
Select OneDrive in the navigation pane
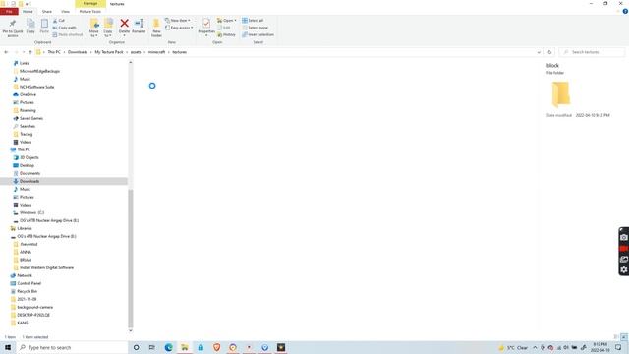(28, 94)
